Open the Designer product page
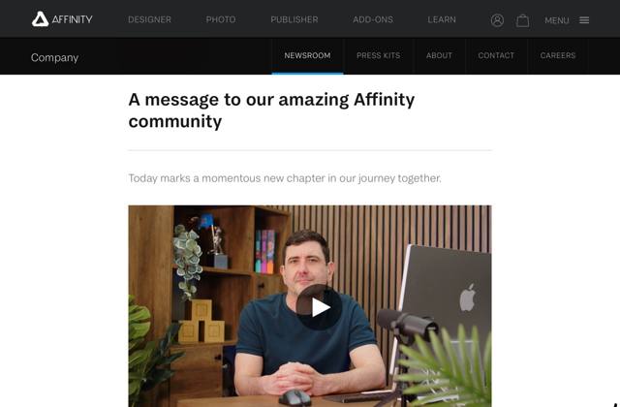The width and height of the screenshot is (620, 407). pos(149,19)
